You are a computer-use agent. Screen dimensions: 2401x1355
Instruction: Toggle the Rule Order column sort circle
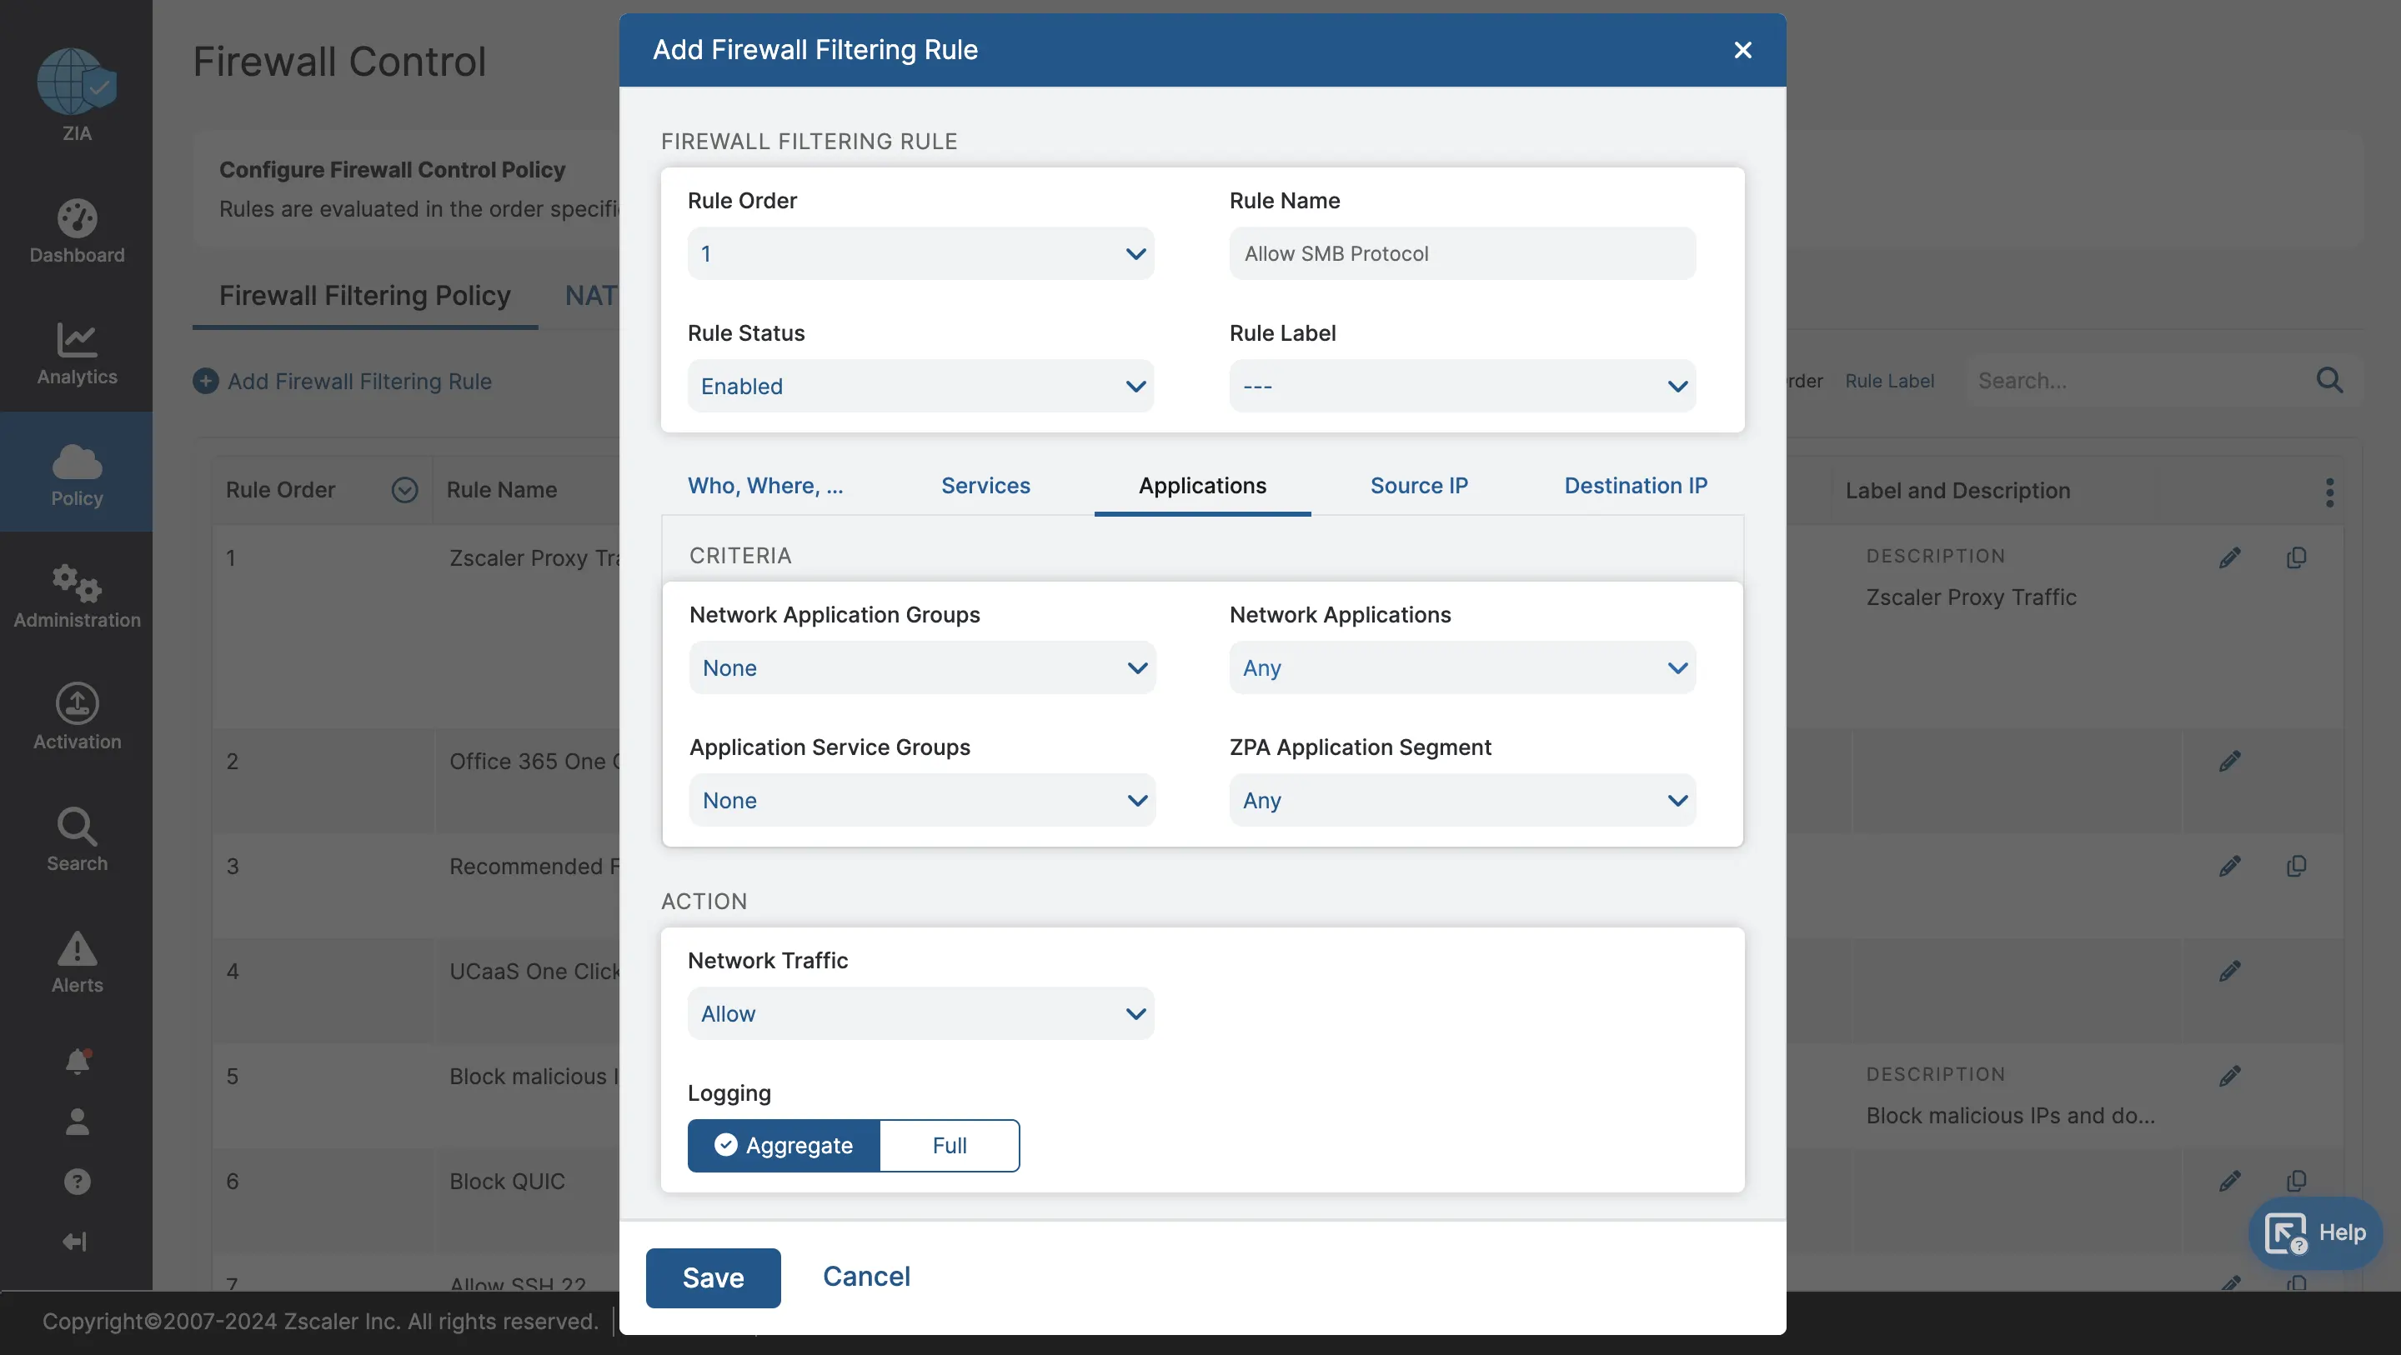coord(404,490)
